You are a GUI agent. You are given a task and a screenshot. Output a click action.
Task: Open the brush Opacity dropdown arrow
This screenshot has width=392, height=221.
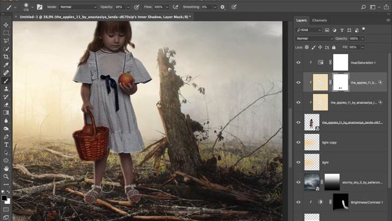[128, 7]
